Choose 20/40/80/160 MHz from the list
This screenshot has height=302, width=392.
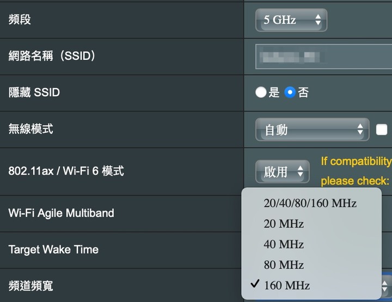click(x=310, y=203)
